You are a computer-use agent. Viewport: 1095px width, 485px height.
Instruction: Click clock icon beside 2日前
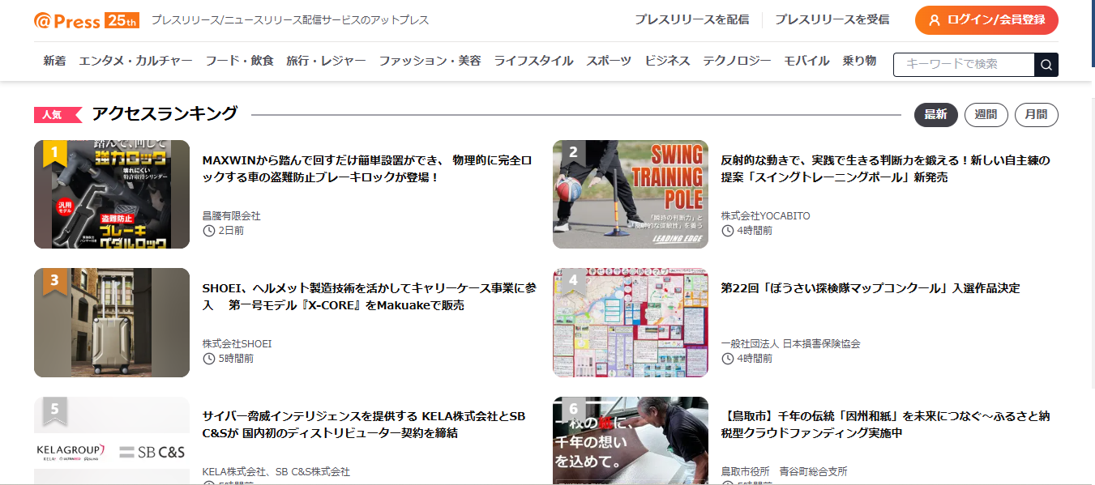tap(208, 231)
